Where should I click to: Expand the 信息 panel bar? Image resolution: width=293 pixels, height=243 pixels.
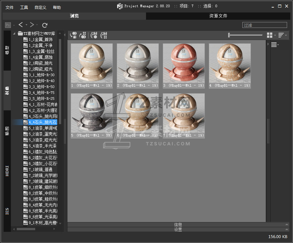point(178,225)
